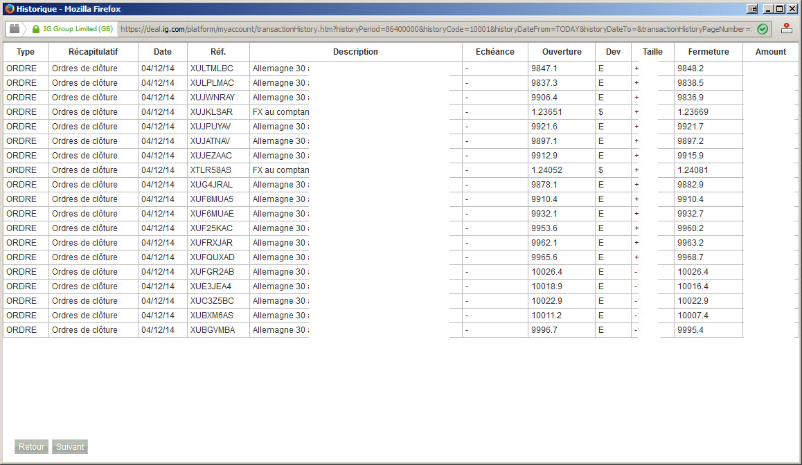Select the Récapitulatif column header
The width and height of the screenshot is (802, 465).
click(93, 52)
